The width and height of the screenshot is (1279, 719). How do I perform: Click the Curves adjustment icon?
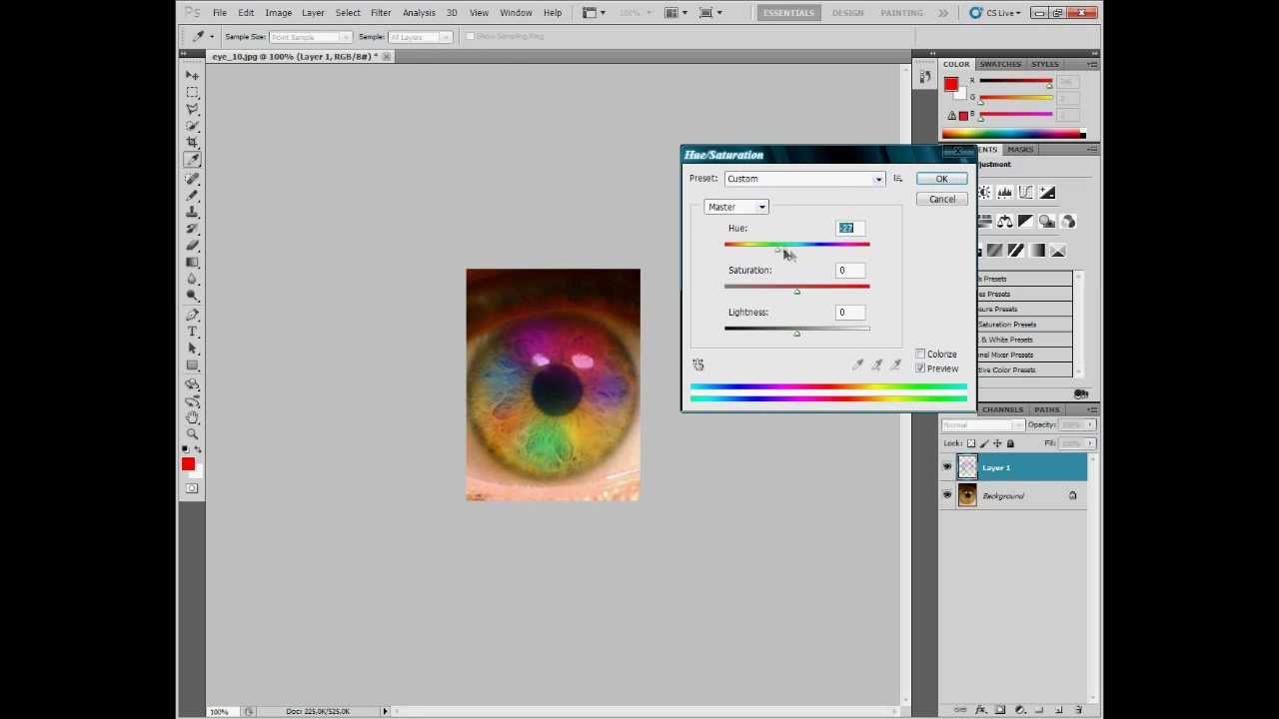(1025, 193)
